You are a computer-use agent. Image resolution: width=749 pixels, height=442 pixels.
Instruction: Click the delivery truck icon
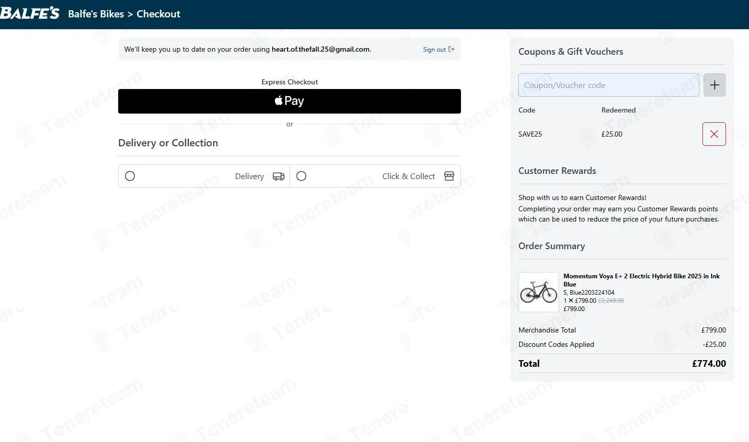point(278,176)
